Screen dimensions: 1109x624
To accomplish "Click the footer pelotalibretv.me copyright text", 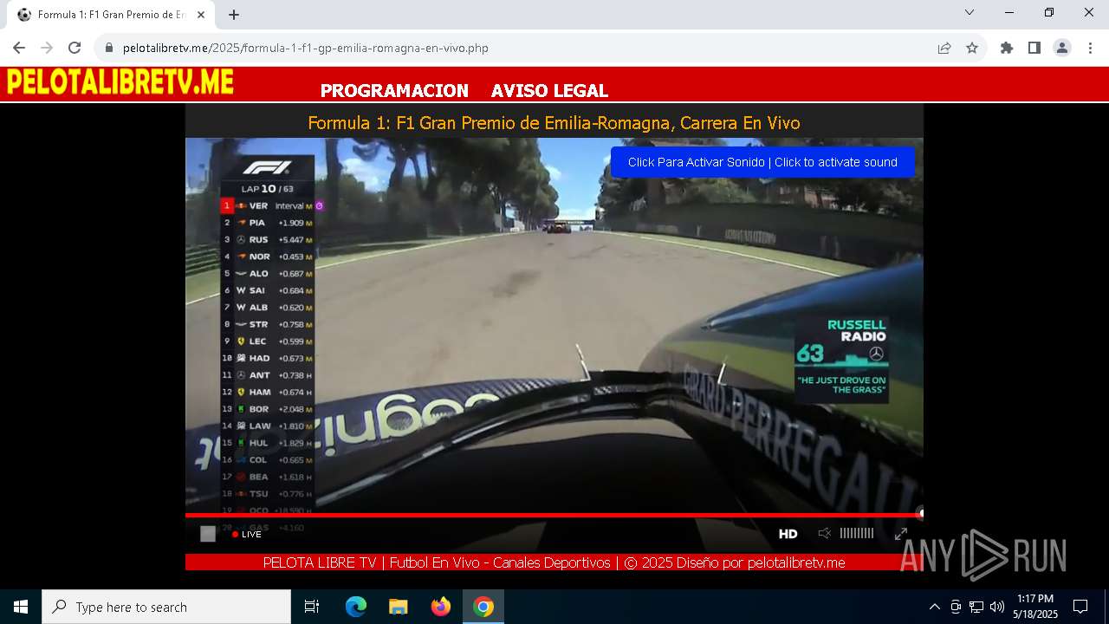I will (x=554, y=562).
